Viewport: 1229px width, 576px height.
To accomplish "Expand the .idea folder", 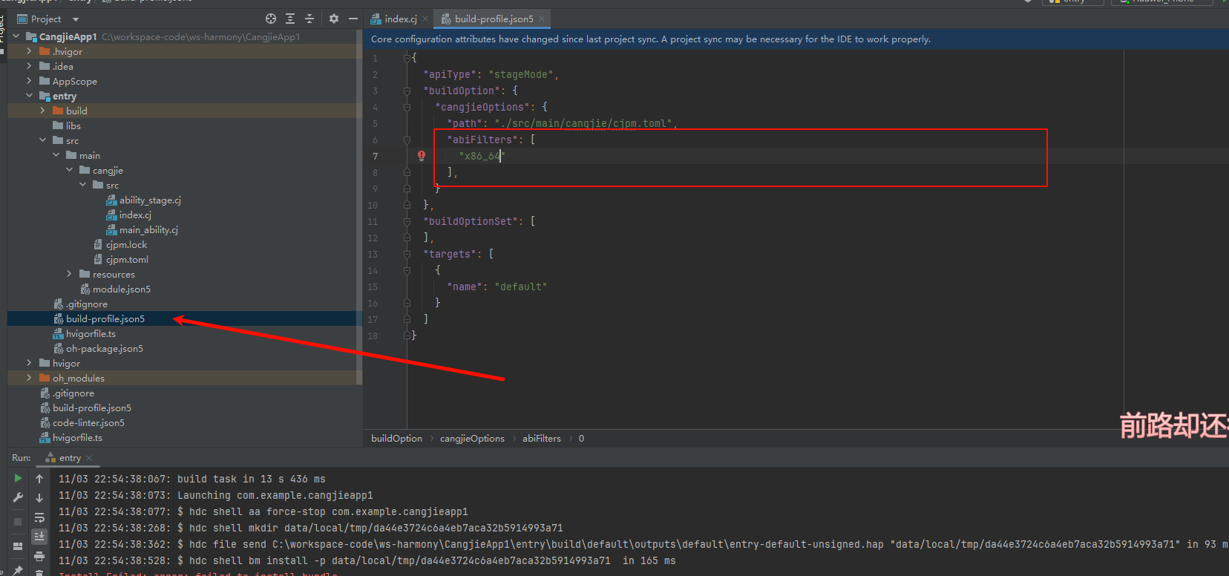I will 29,66.
